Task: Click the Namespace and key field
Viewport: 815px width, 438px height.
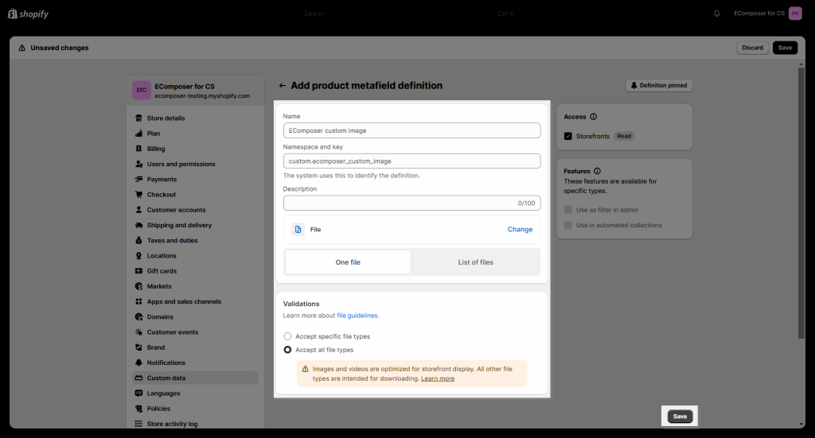Action: 411,161
